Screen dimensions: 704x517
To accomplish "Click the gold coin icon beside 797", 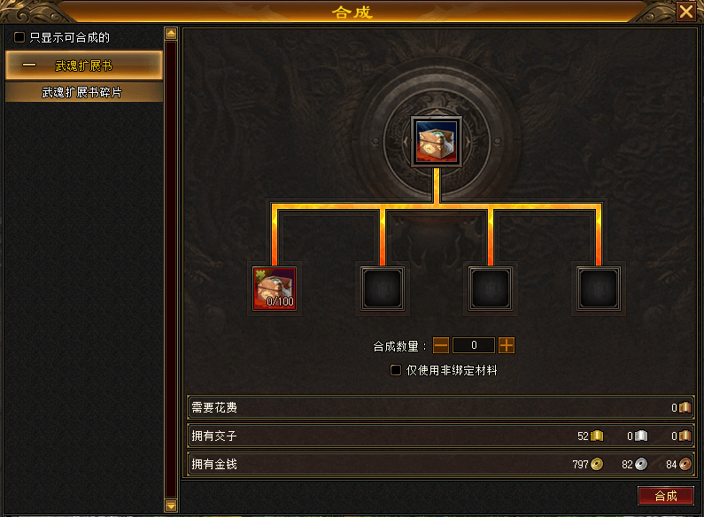I will 597,464.
